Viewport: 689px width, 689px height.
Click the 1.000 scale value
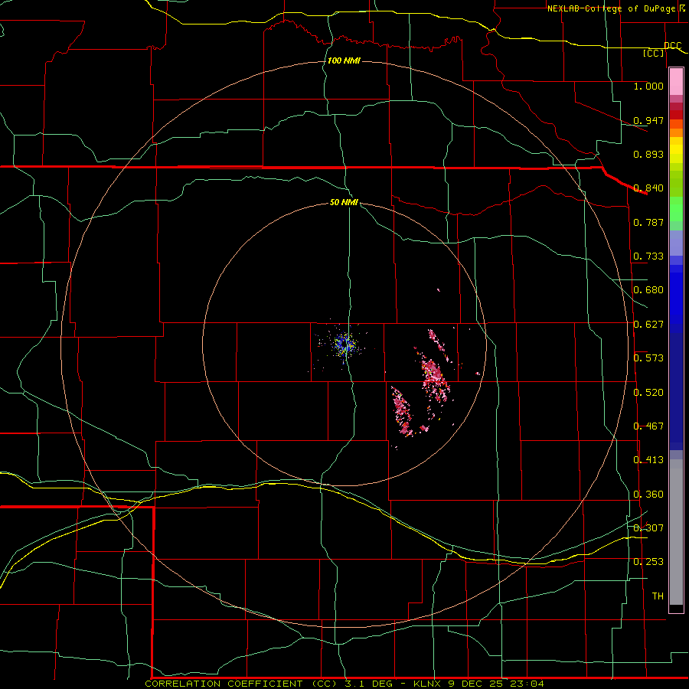(648, 86)
